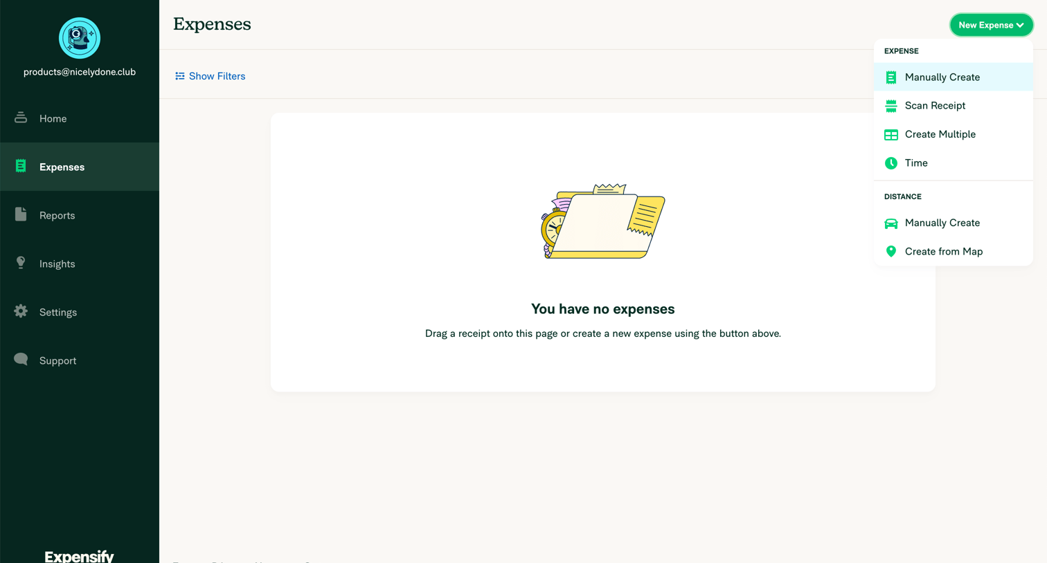Click the receipt icon for Expense Manually Create
1047x563 pixels.
[x=891, y=77]
